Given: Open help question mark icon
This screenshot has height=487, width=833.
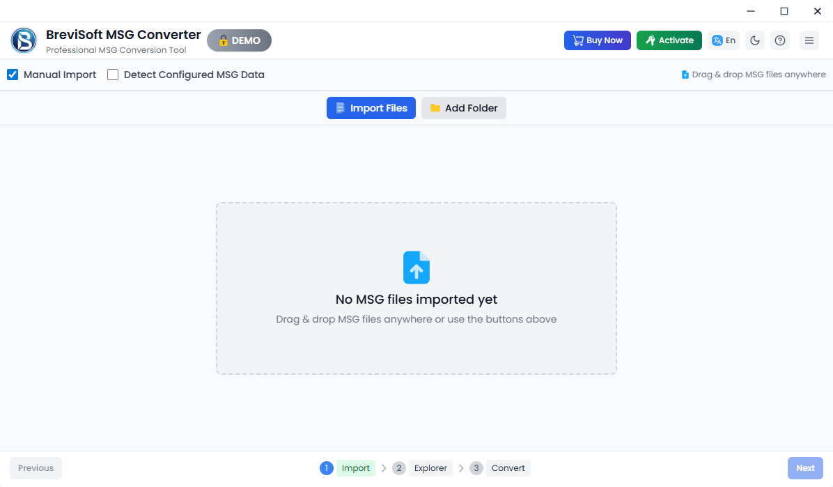Looking at the screenshot, I should [780, 40].
